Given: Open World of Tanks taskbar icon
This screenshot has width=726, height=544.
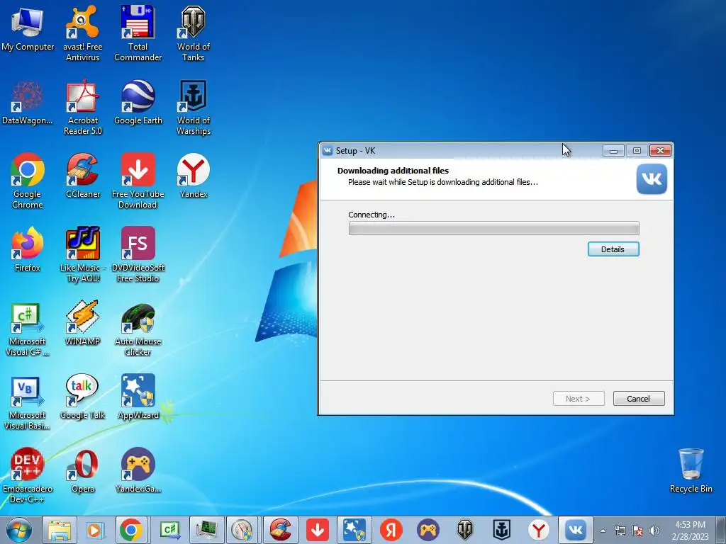Looking at the screenshot, I should (465, 530).
